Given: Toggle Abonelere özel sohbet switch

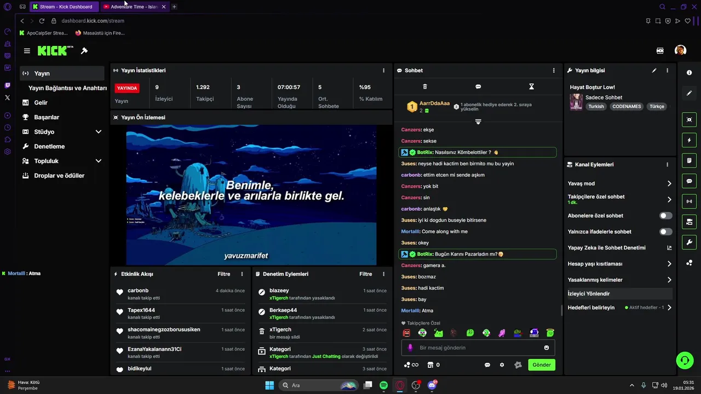Looking at the screenshot, I should coord(666,216).
